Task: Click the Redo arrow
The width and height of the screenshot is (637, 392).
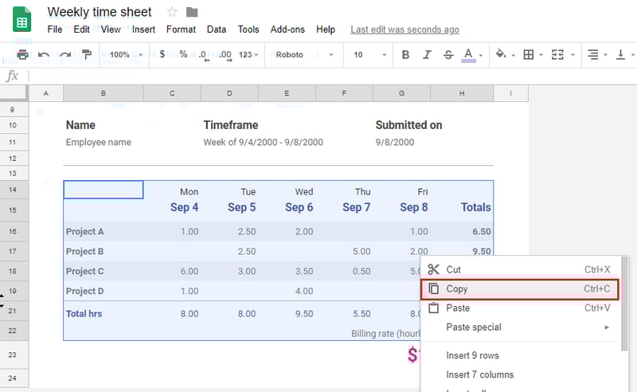Action: coord(65,54)
